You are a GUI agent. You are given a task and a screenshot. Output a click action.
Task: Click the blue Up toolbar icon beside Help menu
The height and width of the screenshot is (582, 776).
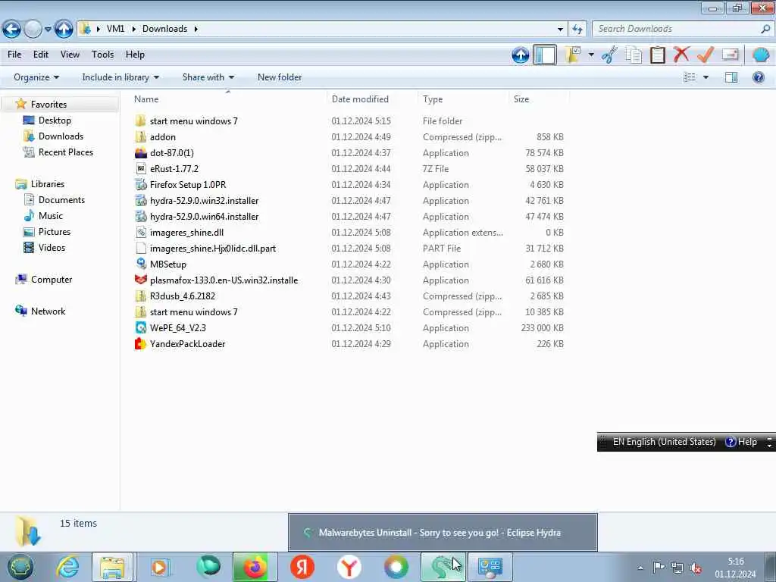coord(520,55)
